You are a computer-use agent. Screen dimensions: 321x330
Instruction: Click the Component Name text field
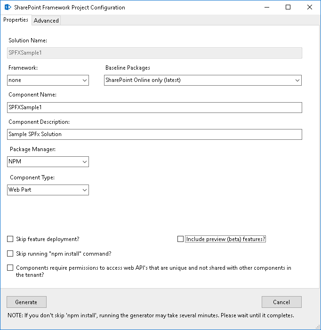pyautogui.click(x=155, y=107)
